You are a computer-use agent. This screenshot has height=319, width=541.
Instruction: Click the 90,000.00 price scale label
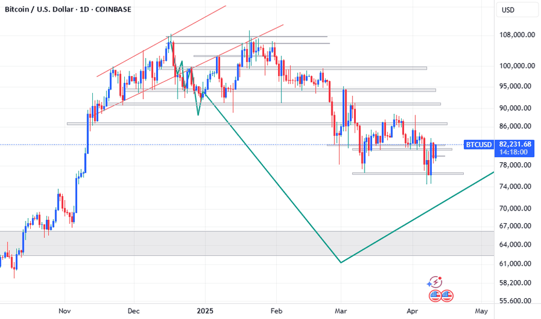click(x=515, y=108)
